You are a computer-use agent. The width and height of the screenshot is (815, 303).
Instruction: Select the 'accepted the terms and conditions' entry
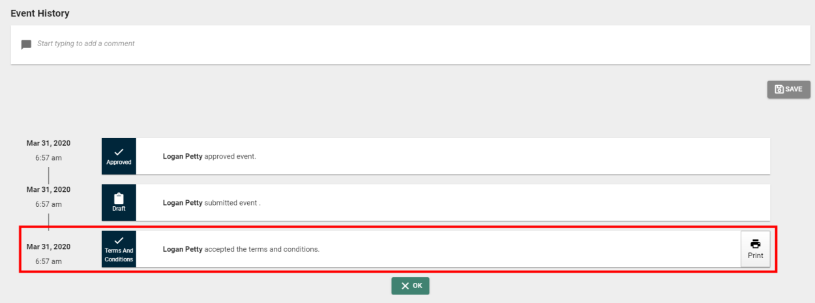[x=436, y=249]
